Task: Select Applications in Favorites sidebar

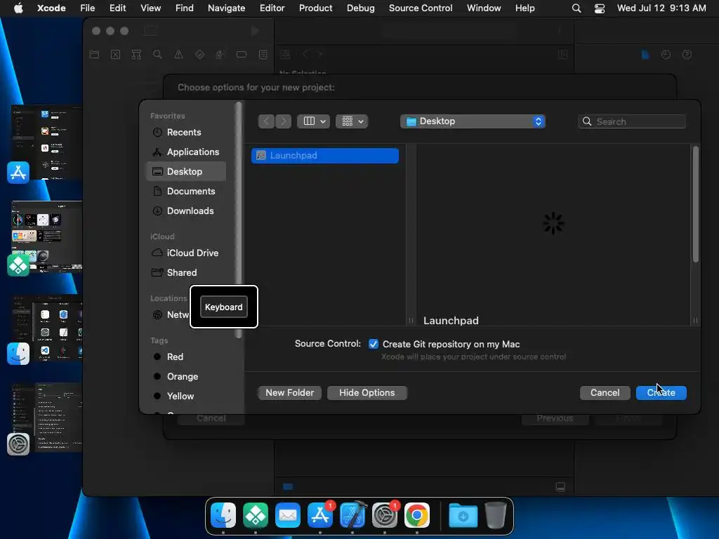Action: click(185, 152)
